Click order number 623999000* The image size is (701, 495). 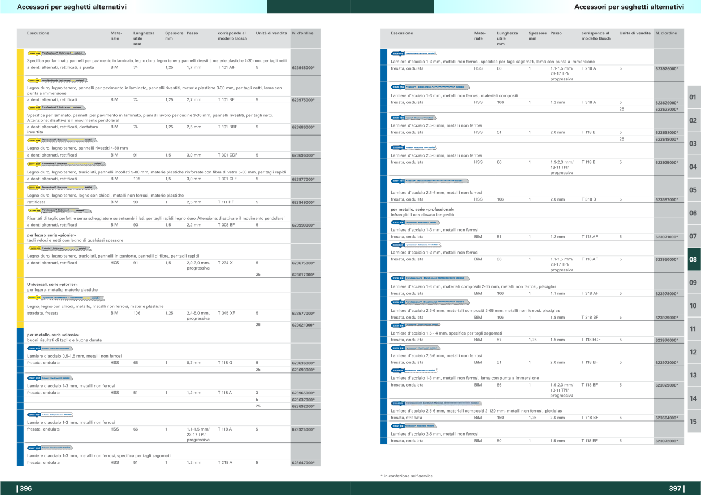click(x=303, y=225)
